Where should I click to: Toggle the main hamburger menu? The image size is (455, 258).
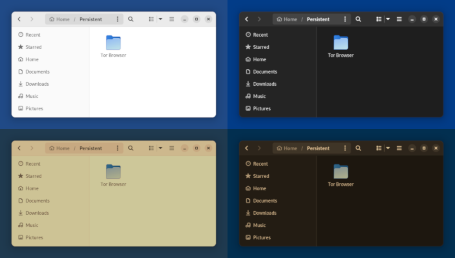click(172, 19)
